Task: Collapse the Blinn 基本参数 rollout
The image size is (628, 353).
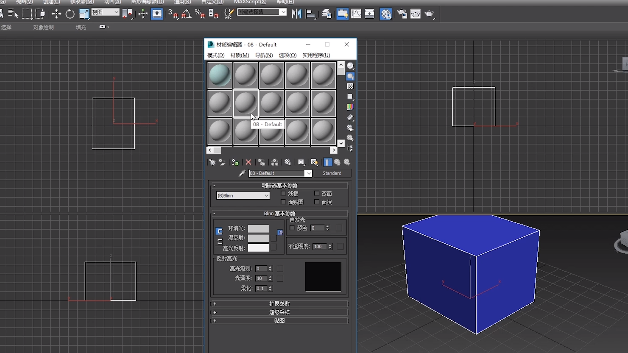Action: coord(279,214)
